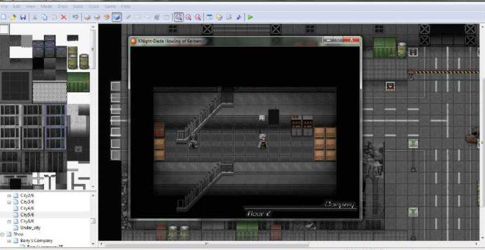The image size is (485, 250).
Task: Open the Game menu
Action: point(110,6)
